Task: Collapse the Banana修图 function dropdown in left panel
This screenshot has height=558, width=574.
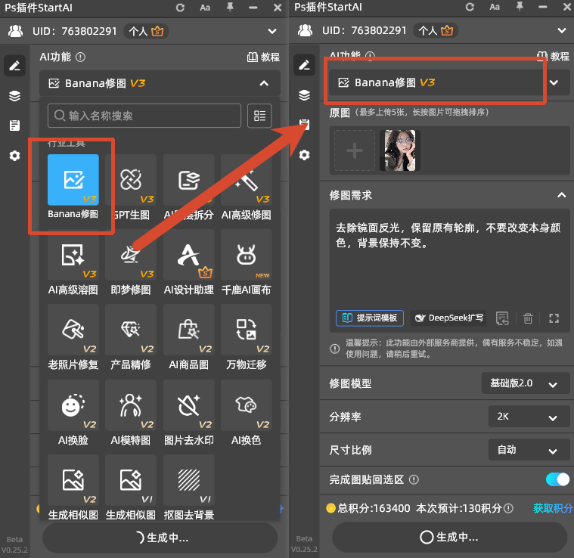Action: (264, 83)
